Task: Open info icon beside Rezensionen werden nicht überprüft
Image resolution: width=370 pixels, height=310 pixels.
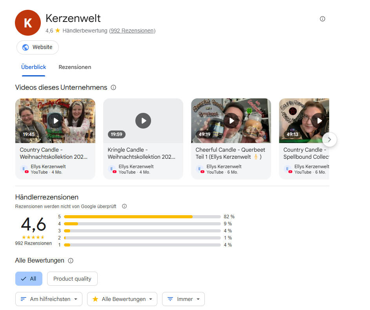Action: pos(124,206)
